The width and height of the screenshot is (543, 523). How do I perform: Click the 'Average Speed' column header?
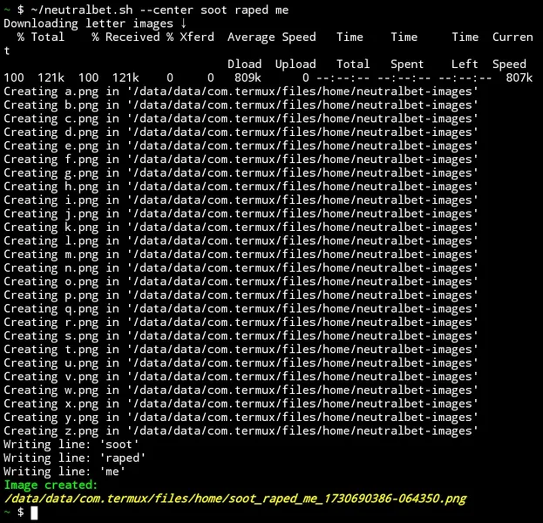pyautogui.click(x=272, y=37)
